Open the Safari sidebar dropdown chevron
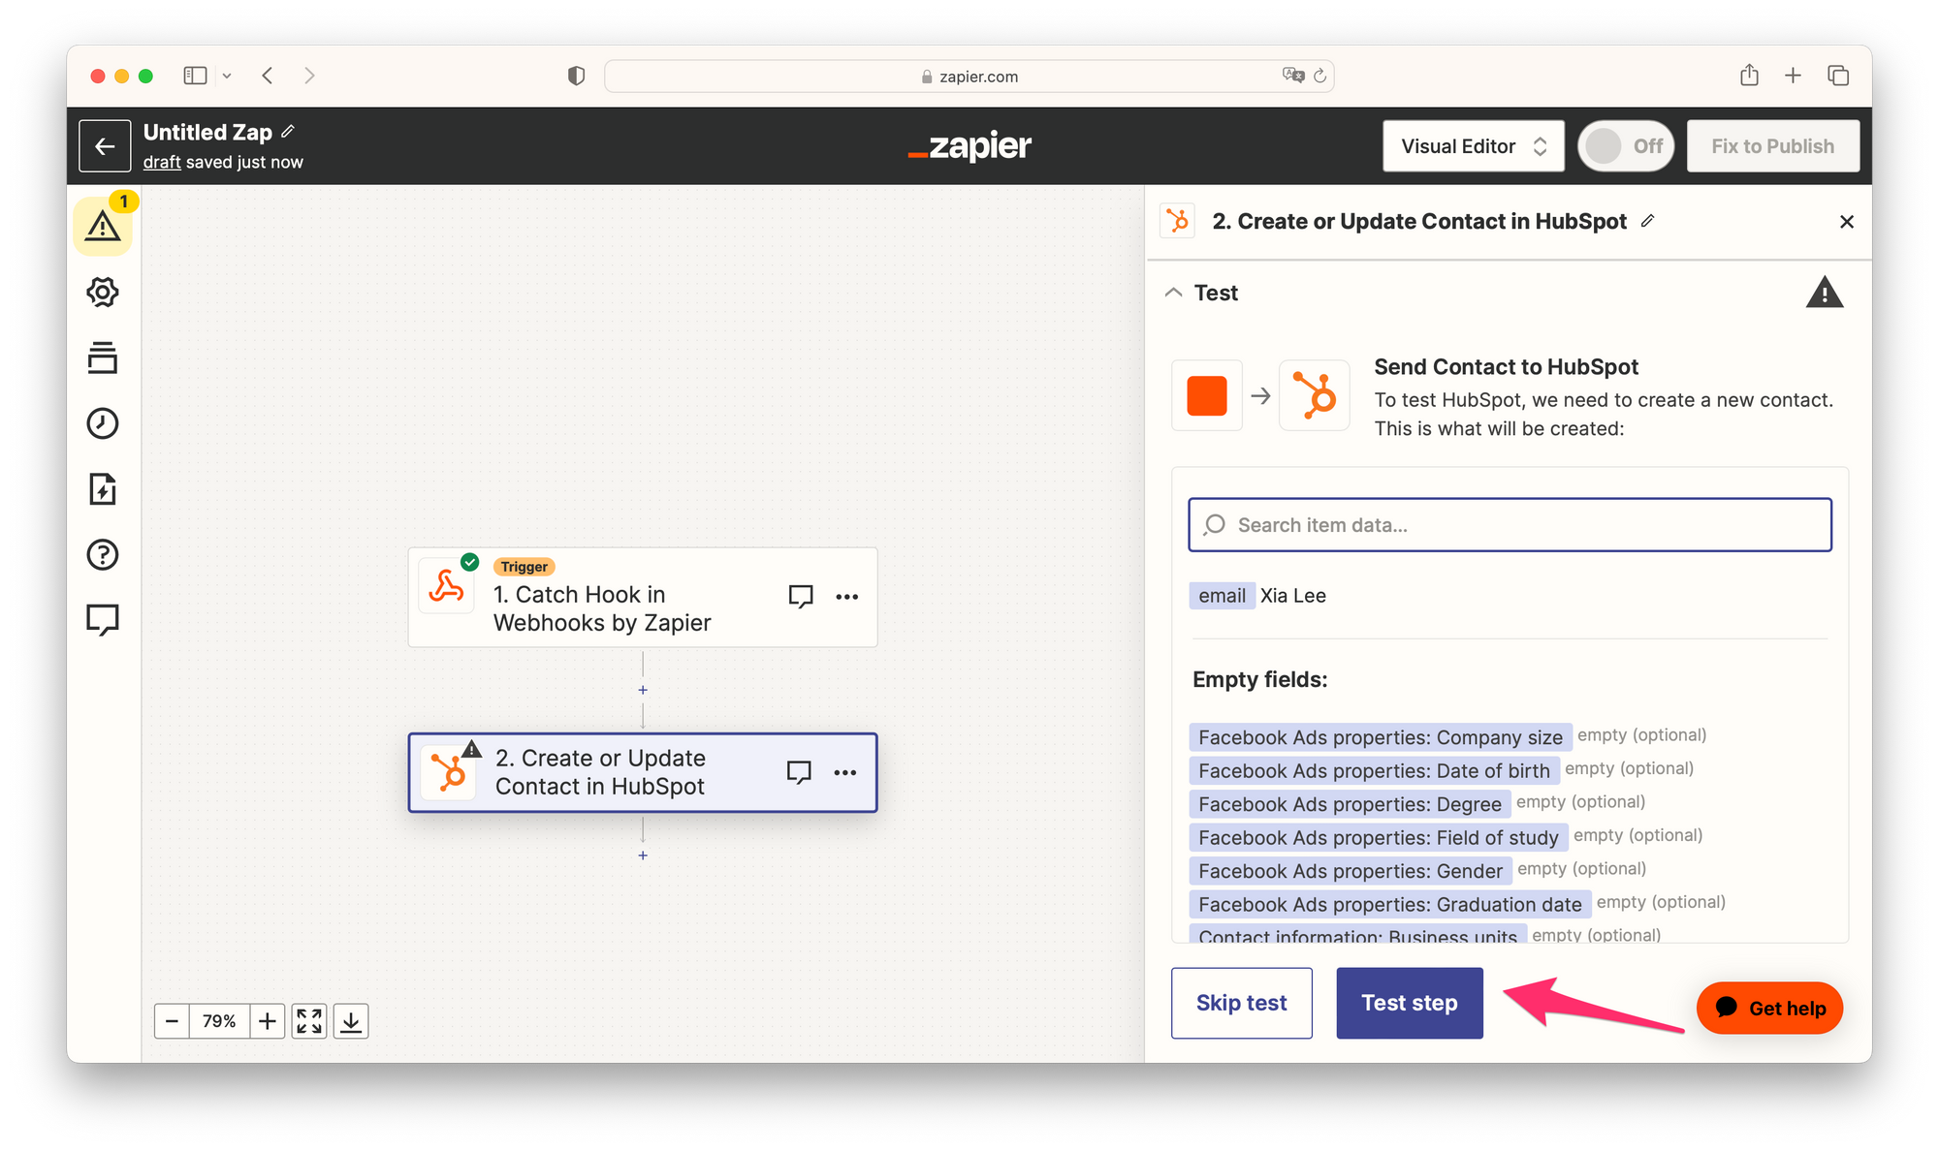This screenshot has height=1151, width=1939. [x=227, y=76]
